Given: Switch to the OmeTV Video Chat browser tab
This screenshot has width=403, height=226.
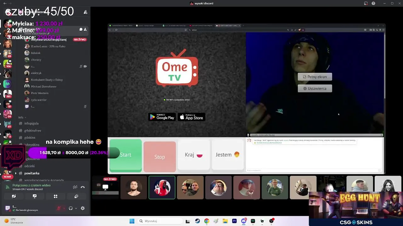Looking at the screenshot, I should tap(228, 25).
